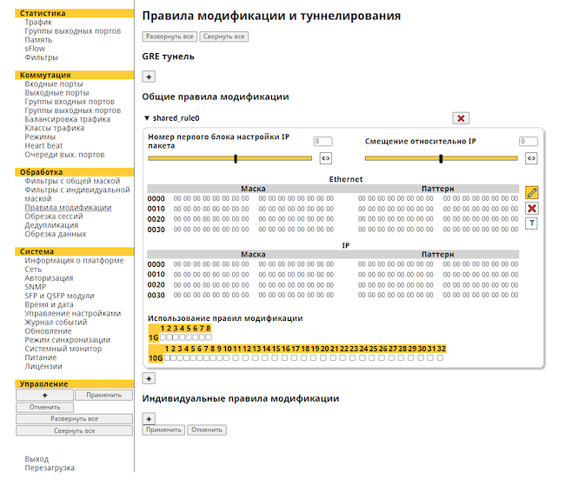The height and width of the screenshot is (486, 565).
Task: Toggle 10G port 16 checkbox
Action: (284, 357)
